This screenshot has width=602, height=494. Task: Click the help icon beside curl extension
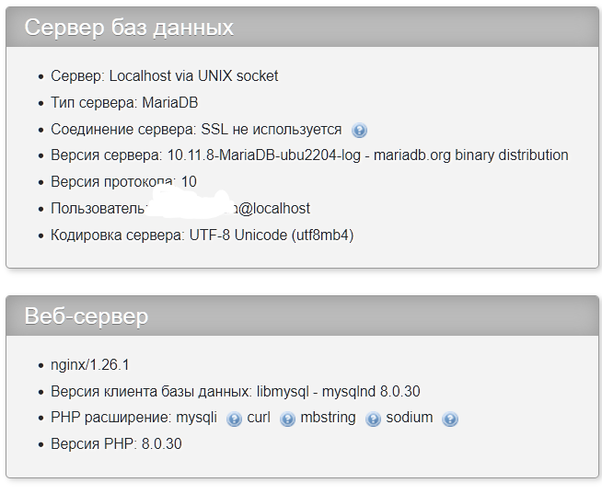coord(287,419)
